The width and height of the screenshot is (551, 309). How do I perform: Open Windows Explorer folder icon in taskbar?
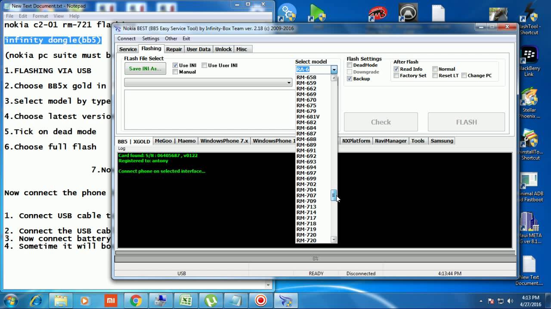coord(61,300)
